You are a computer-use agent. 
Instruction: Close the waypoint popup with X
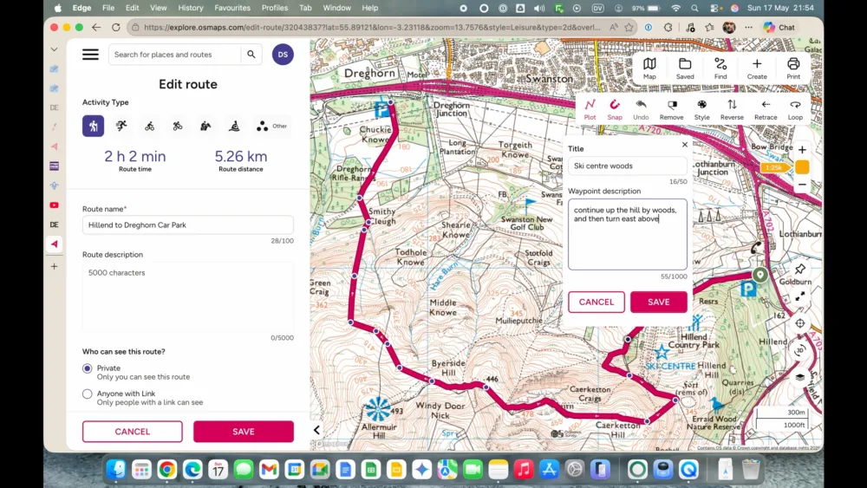685,145
